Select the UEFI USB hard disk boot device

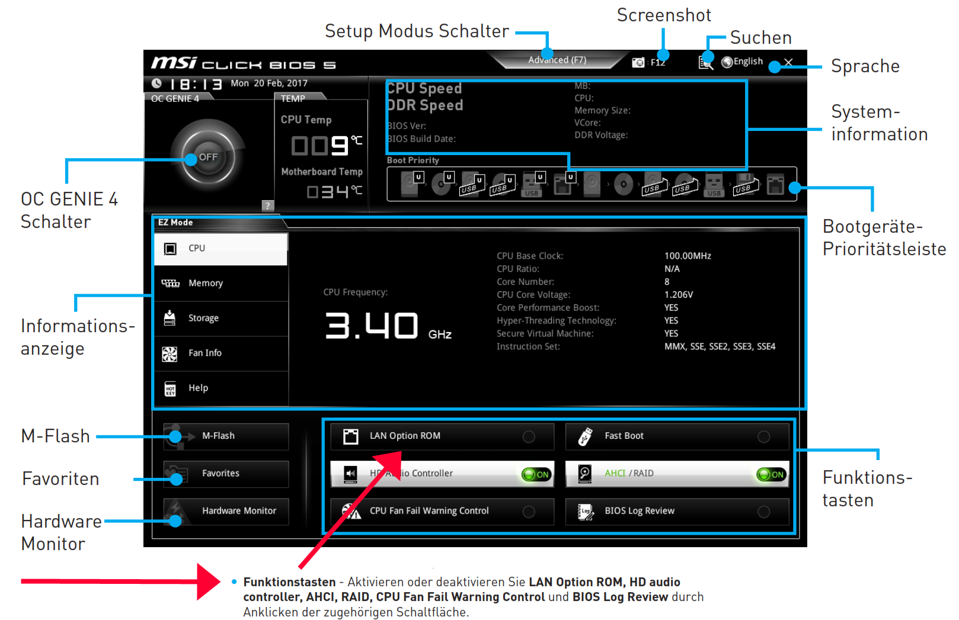click(x=472, y=184)
